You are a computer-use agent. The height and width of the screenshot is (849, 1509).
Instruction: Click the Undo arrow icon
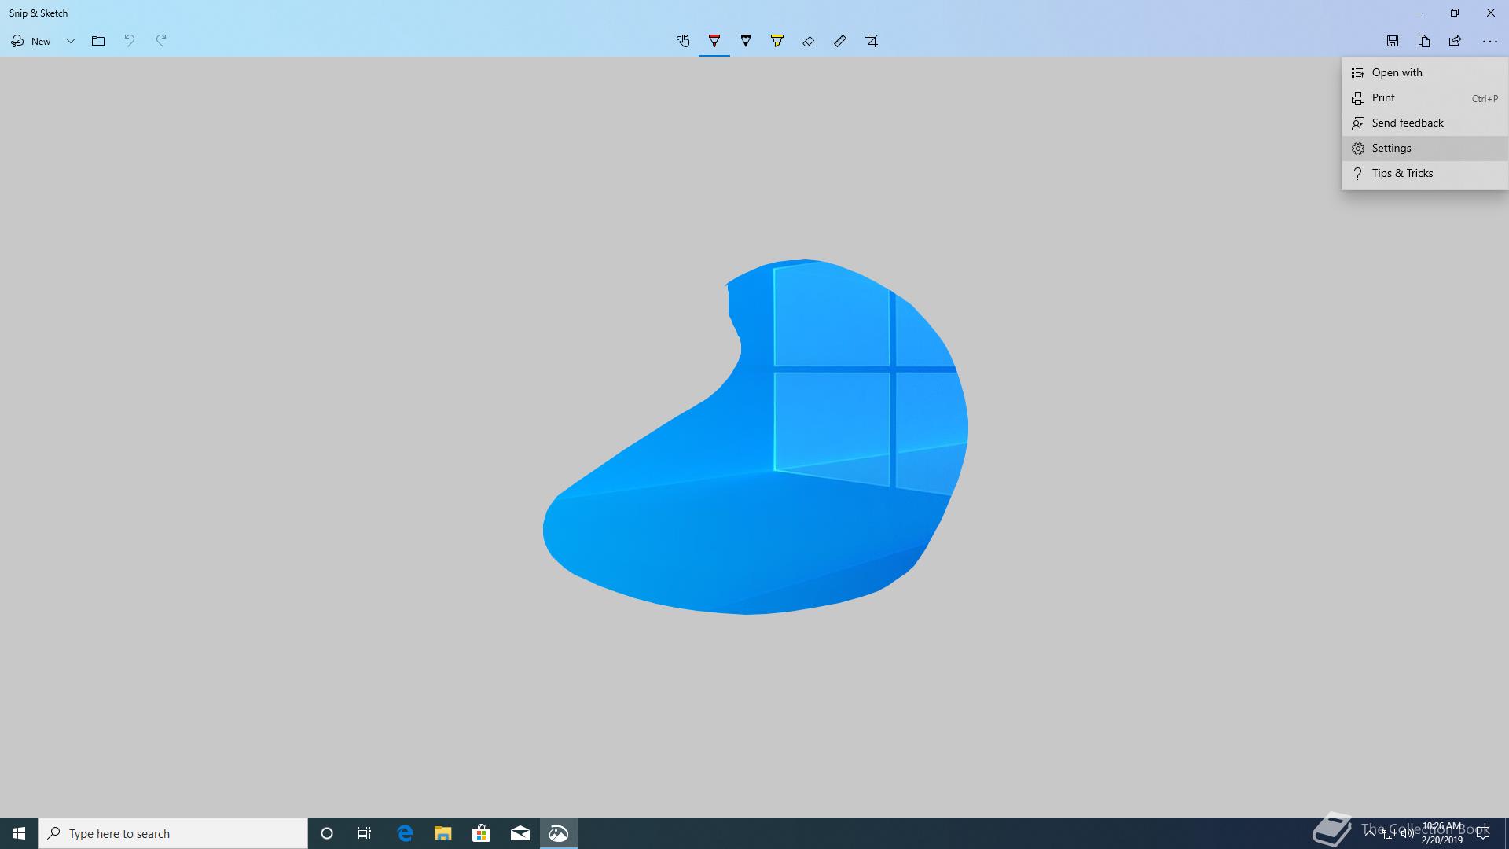click(130, 41)
